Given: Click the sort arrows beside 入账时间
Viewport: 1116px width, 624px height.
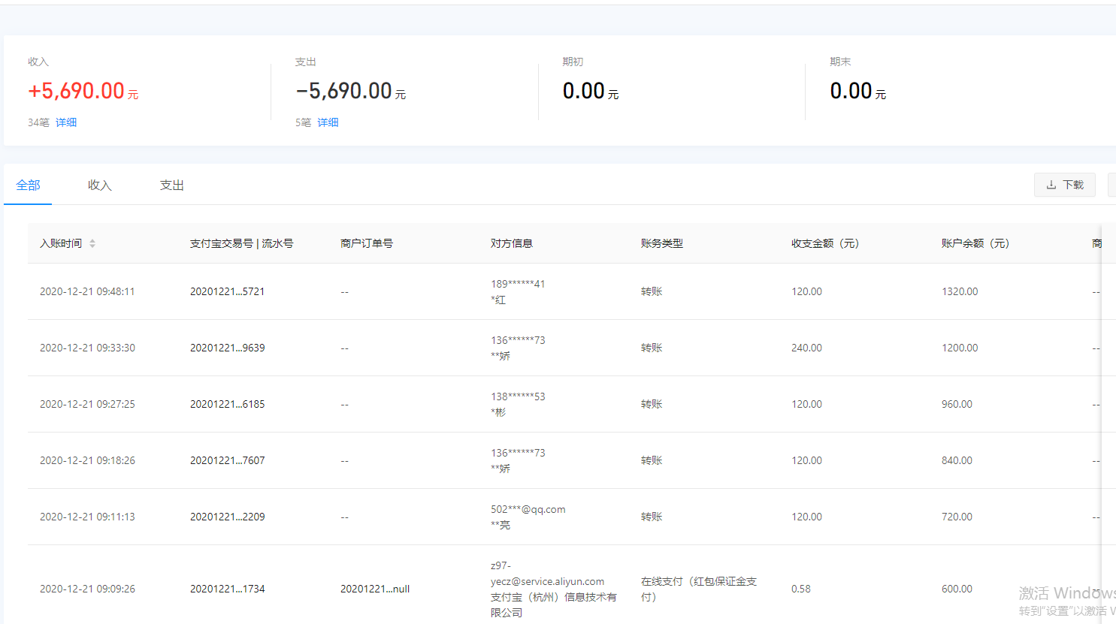Looking at the screenshot, I should click(x=92, y=243).
